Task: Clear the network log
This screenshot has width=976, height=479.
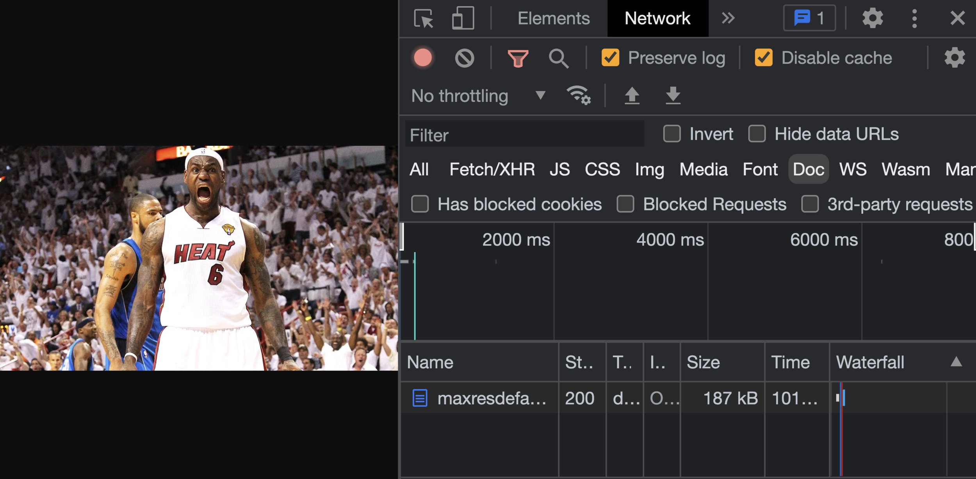Action: click(464, 58)
